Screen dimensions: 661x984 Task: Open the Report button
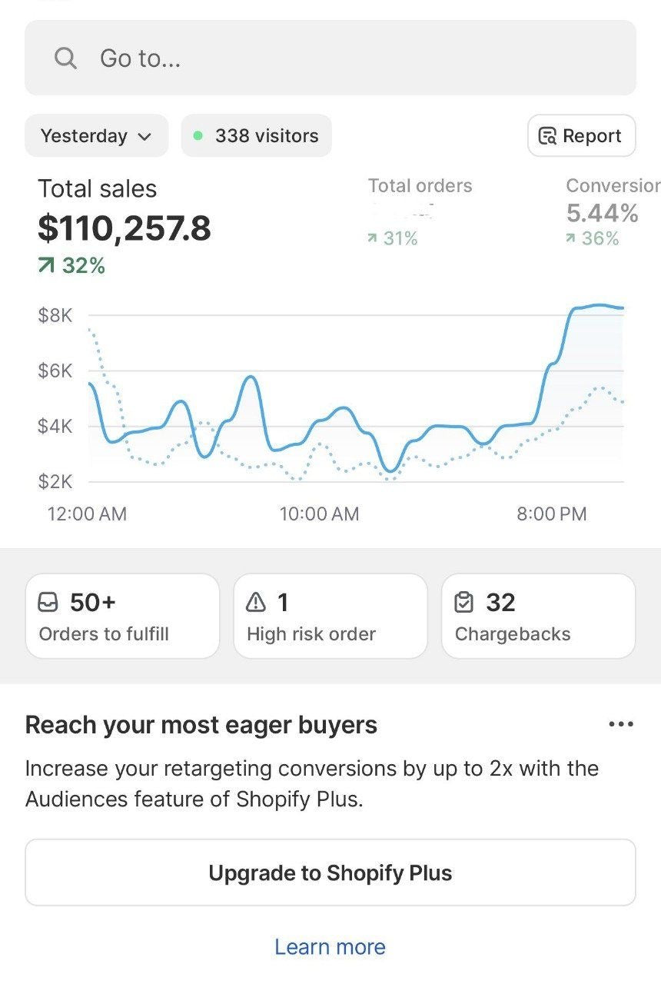point(581,136)
